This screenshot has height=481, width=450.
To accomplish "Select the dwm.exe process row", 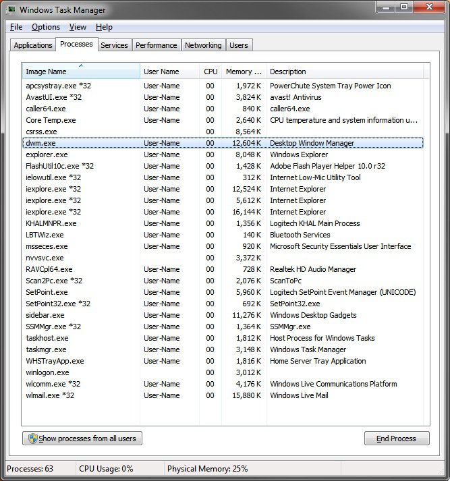I will pos(223,143).
